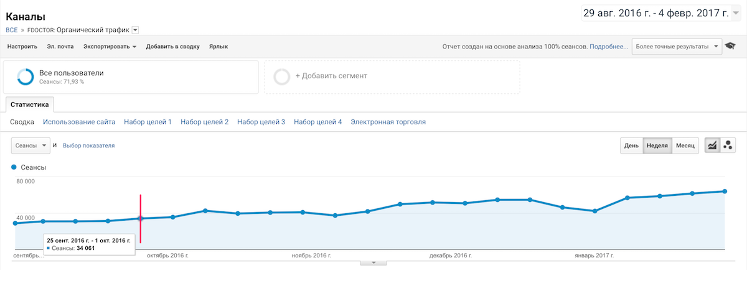
Task: Expand chart collapse handle below the timeline
Action: click(374, 262)
